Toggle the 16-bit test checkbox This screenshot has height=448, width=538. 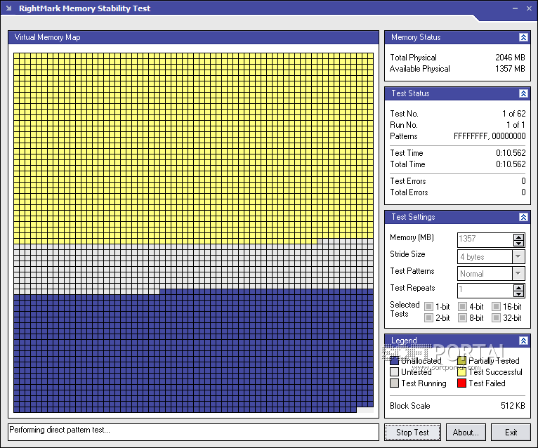(x=496, y=306)
